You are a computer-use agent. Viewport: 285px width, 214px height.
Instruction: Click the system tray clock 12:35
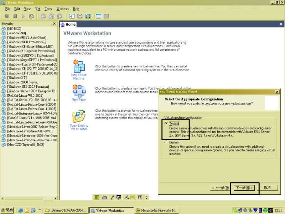[278, 210]
